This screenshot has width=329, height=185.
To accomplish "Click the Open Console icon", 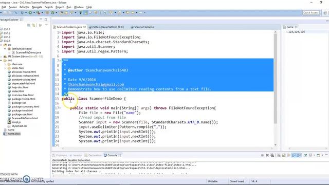I will click(319, 155).
